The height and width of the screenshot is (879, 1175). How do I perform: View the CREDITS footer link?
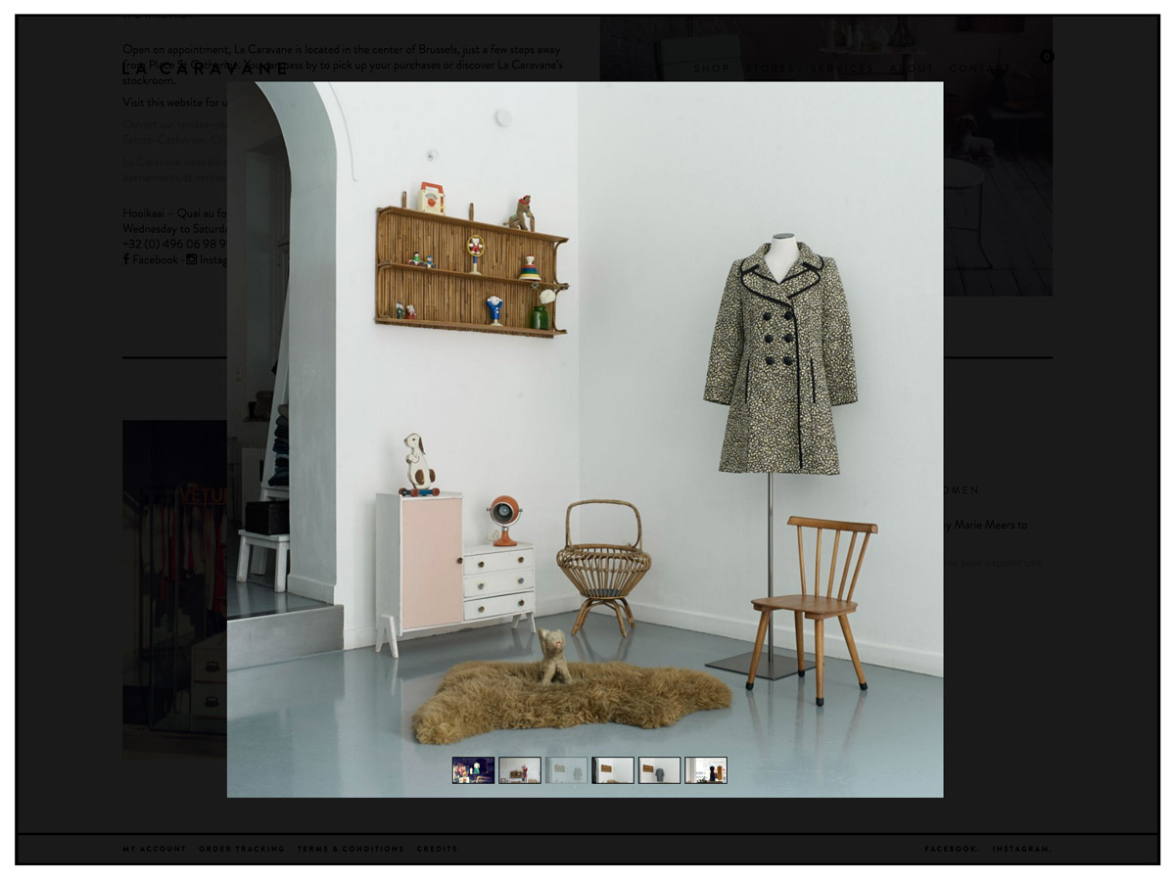(x=437, y=849)
